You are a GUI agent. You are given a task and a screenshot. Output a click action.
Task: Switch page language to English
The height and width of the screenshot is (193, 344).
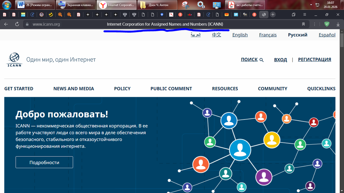coord(240,35)
